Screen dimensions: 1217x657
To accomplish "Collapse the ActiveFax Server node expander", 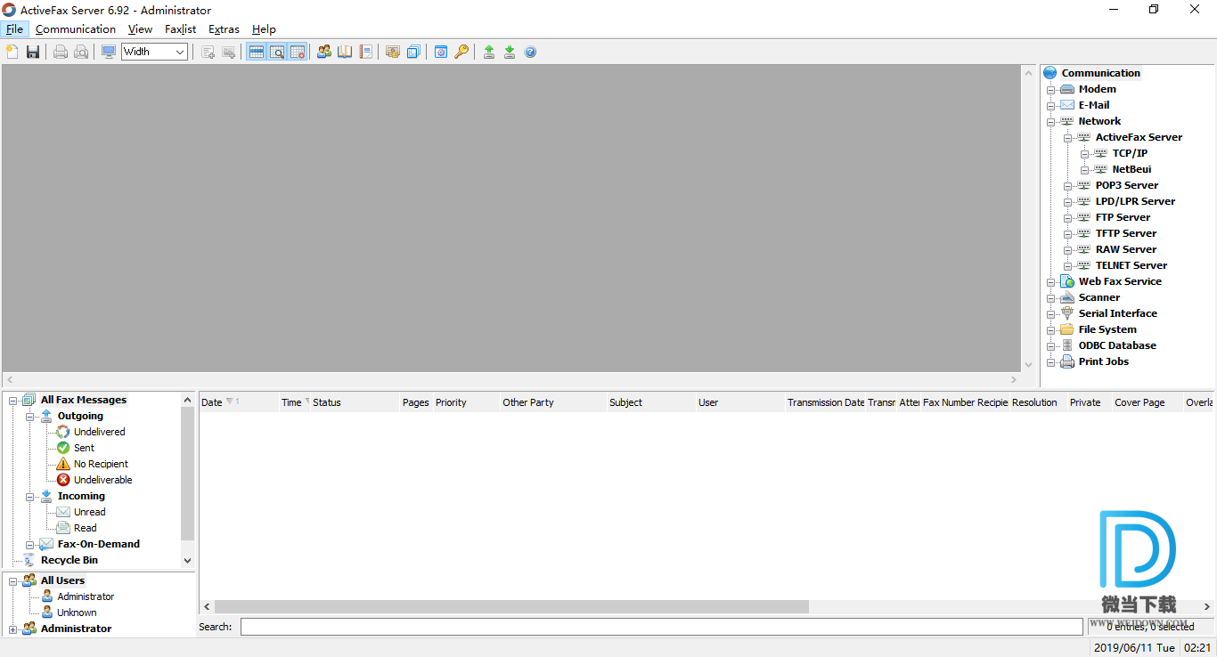I will click(1068, 137).
